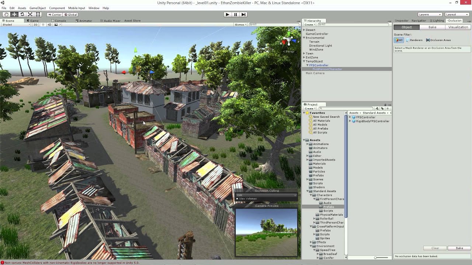472x265 pixels.
Task: Select the Rect transform tool
Action: pos(38,14)
